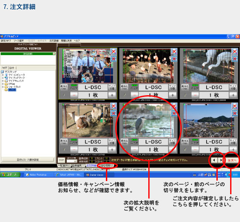
Task: Open the 一覧選択 bottom tab
Action: (64, 166)
